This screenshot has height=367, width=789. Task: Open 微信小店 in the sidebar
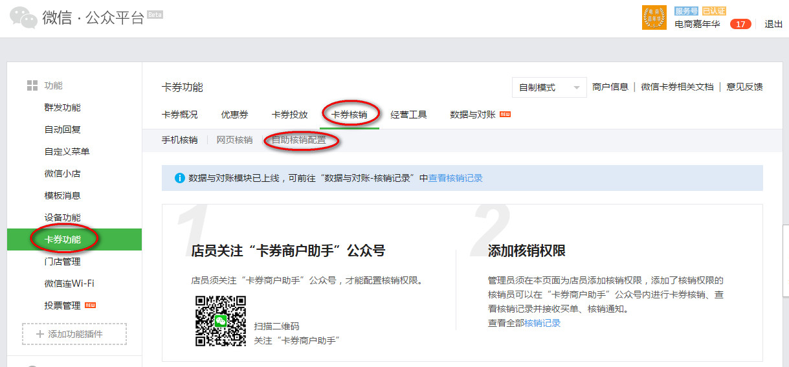(63, 173)
